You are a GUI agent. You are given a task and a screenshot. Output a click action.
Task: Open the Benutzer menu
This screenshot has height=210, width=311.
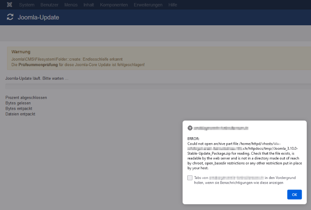[49, 5]
